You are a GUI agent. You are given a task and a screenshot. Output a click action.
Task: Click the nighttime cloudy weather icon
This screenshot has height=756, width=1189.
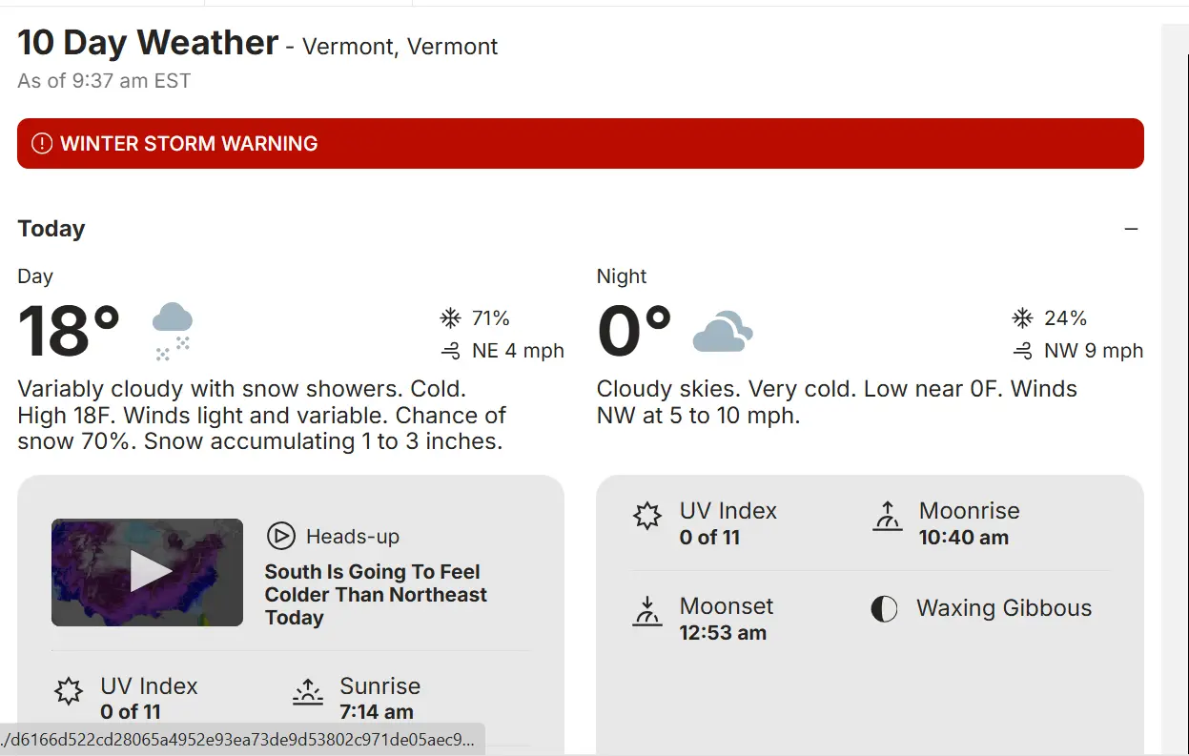722,331
